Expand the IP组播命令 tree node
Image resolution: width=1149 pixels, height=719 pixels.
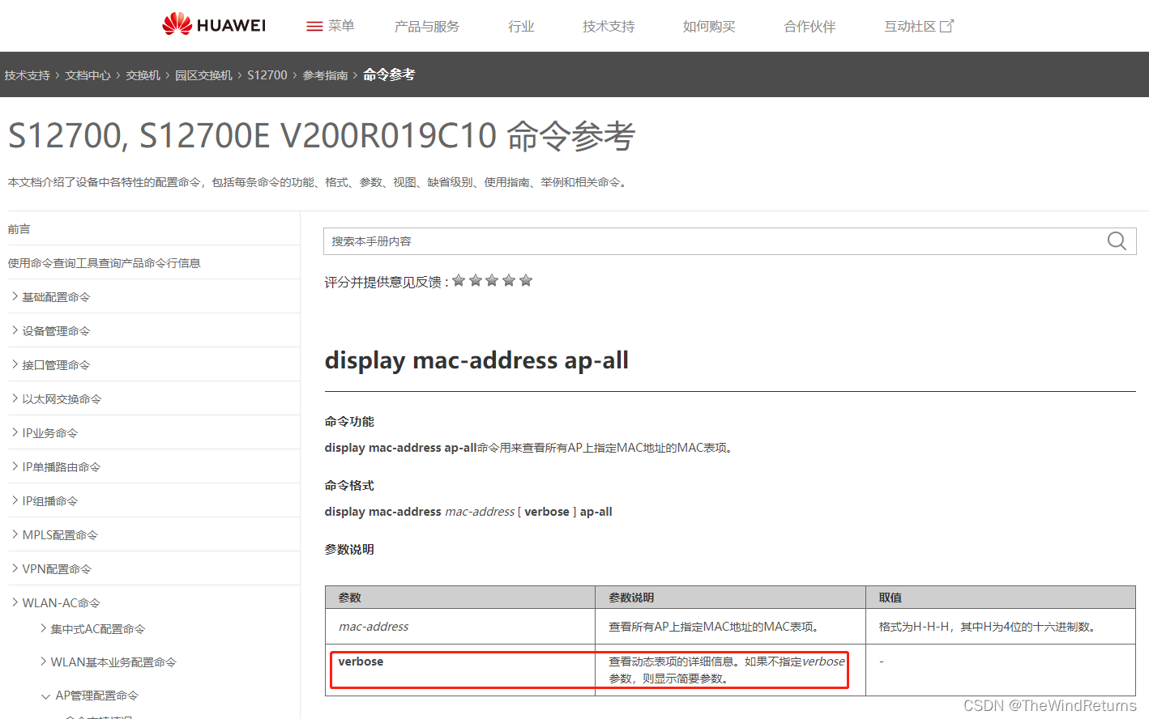tap(15, 500)
